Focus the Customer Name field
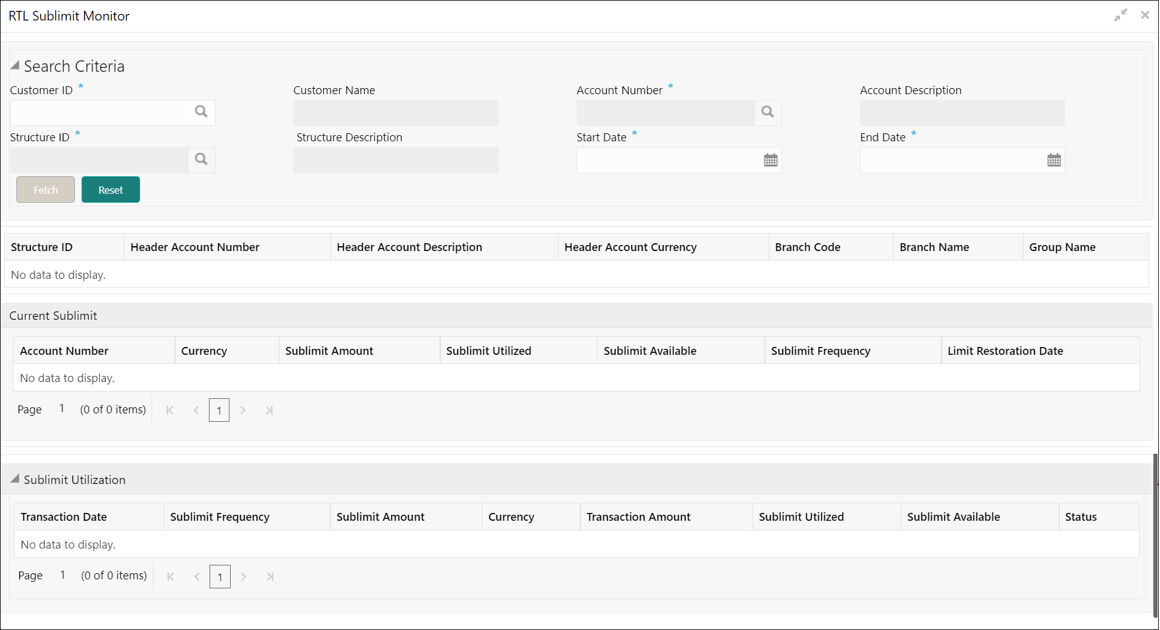This screenshot has width=1160, height=630. 396,113
